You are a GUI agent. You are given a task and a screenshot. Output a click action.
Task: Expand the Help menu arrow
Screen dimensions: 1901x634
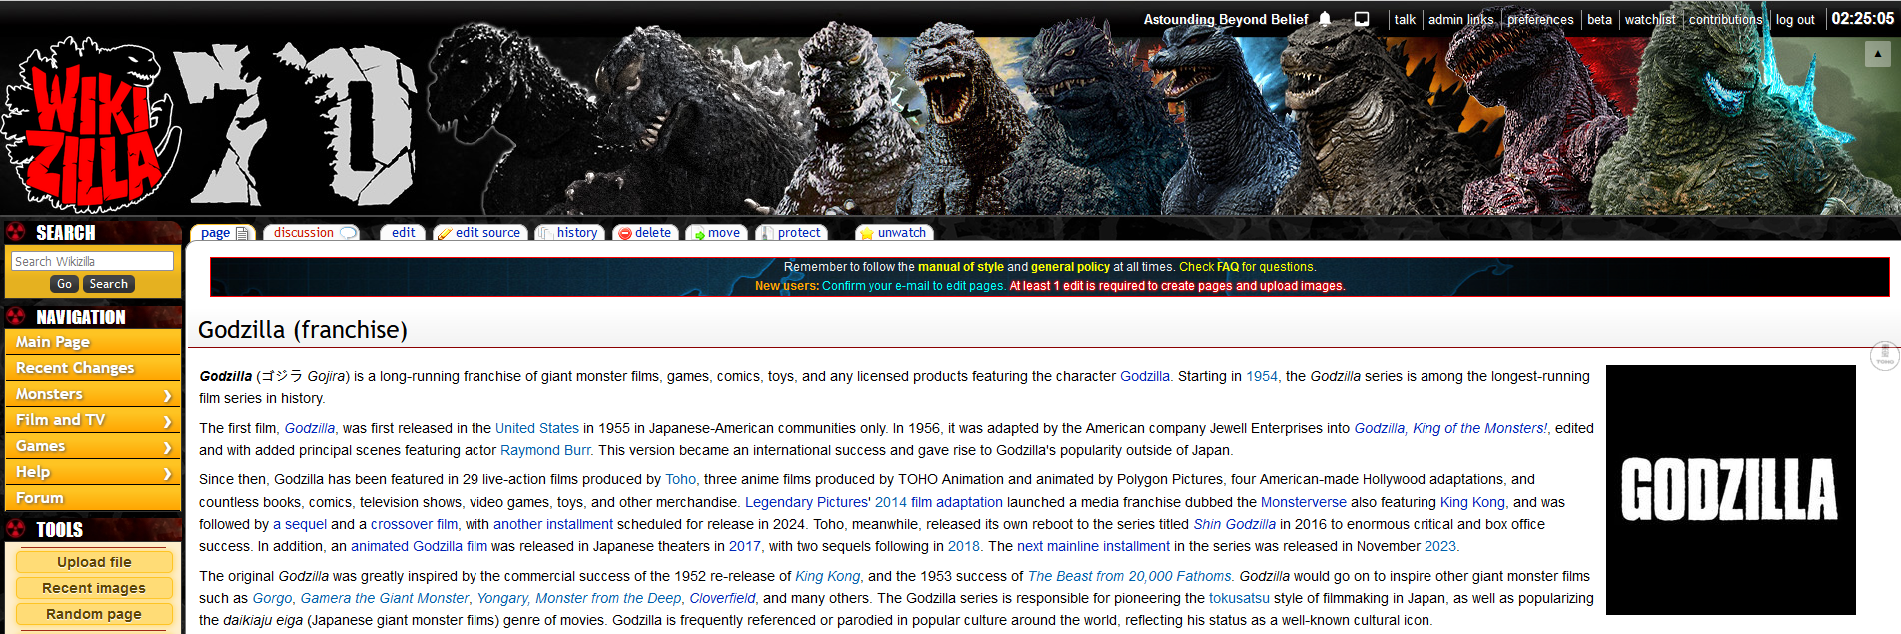(167, 473)
